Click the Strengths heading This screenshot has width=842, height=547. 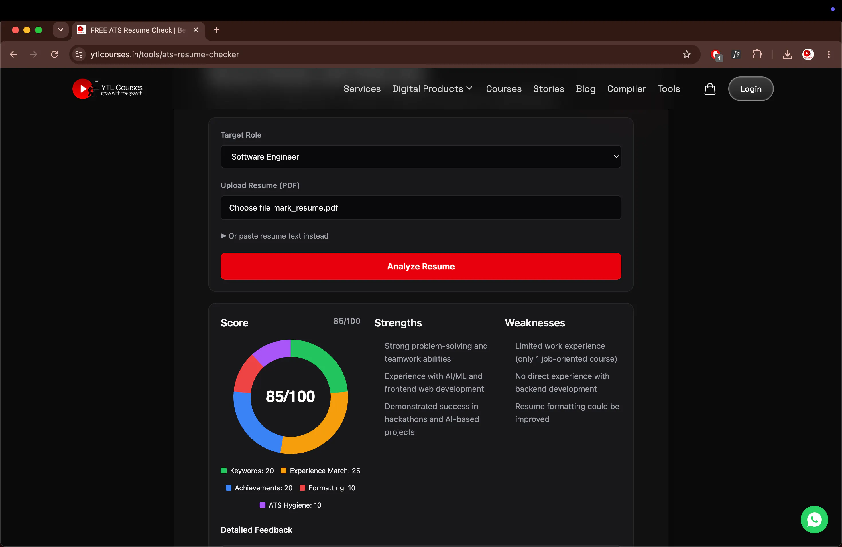coord(398,323)
